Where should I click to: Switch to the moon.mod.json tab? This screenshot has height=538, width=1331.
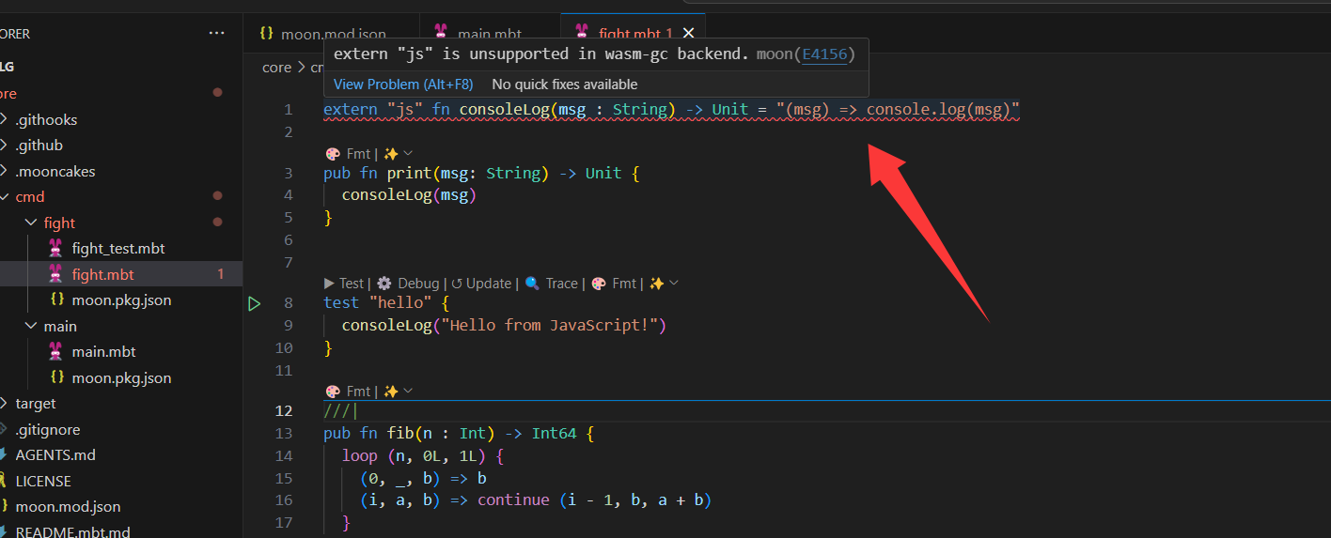[x=322, y=34]
